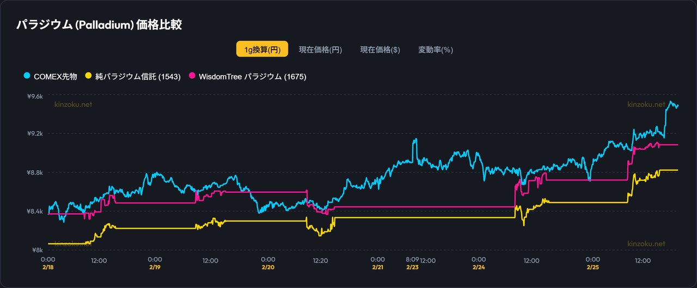Click the 12:20 time axis label
The image size is (697, 288).
pyautogui.click(x=320, y=260)
